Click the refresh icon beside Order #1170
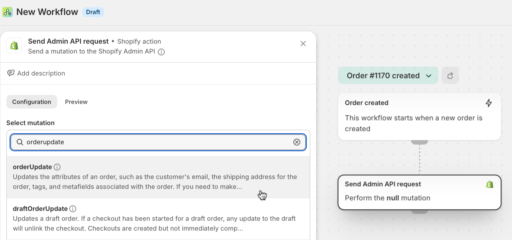Viewport: 512px width, 240px height. click(450, 76)
